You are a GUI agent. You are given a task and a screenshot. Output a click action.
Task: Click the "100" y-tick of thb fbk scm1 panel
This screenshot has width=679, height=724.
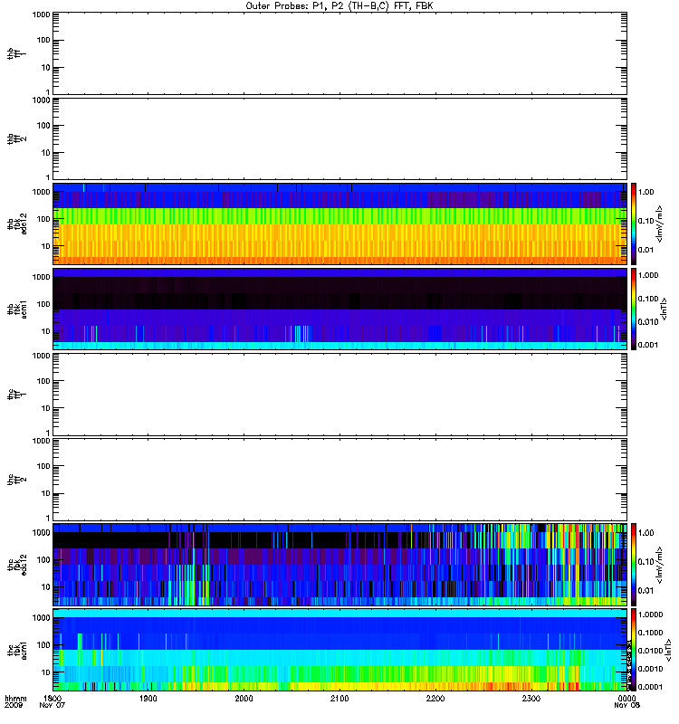click(x=43, y=304)
